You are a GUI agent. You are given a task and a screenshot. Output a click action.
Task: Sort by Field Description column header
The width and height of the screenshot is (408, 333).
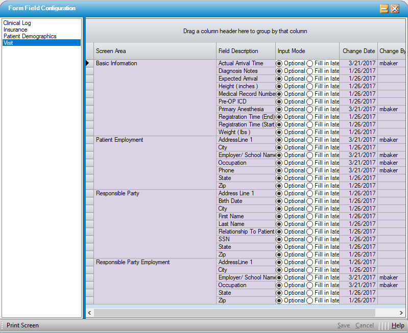[x=246, y=51]
